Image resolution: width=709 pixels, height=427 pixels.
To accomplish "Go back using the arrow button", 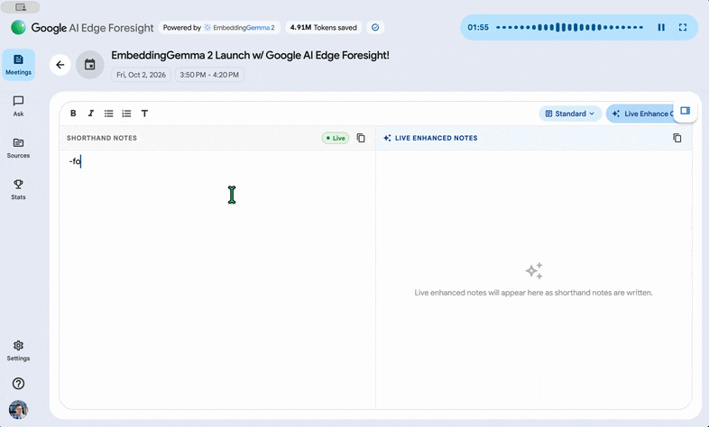I will (x=60, y=65).
